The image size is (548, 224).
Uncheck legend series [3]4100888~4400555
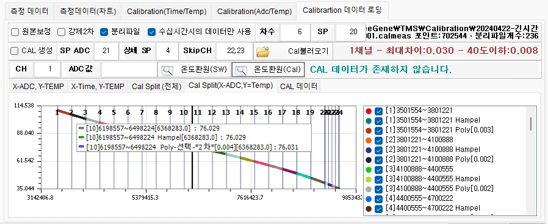[378, 170]
